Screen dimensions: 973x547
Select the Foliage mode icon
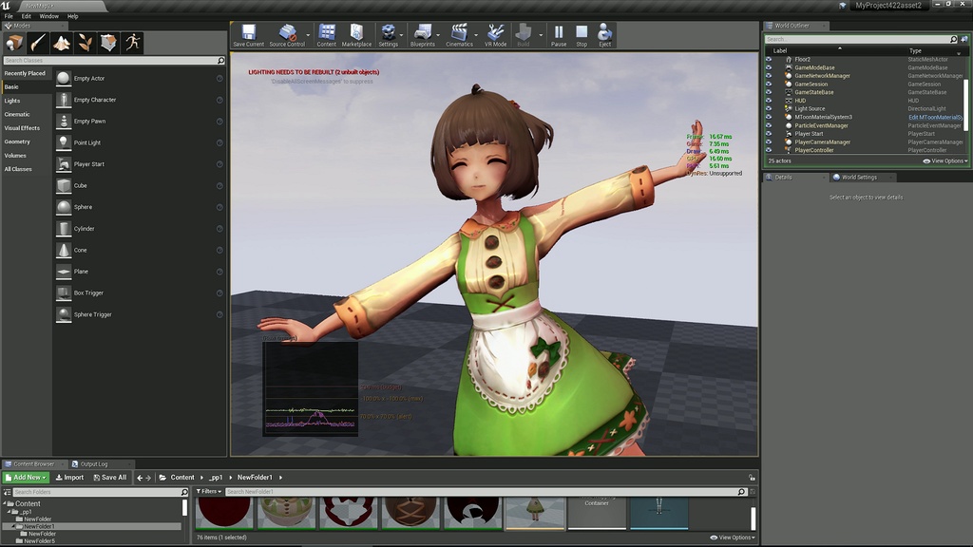pos(85,43)
